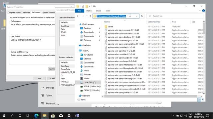Open 3D Objects under This PC
Screen dimensions: 213x119
point(88,55)
